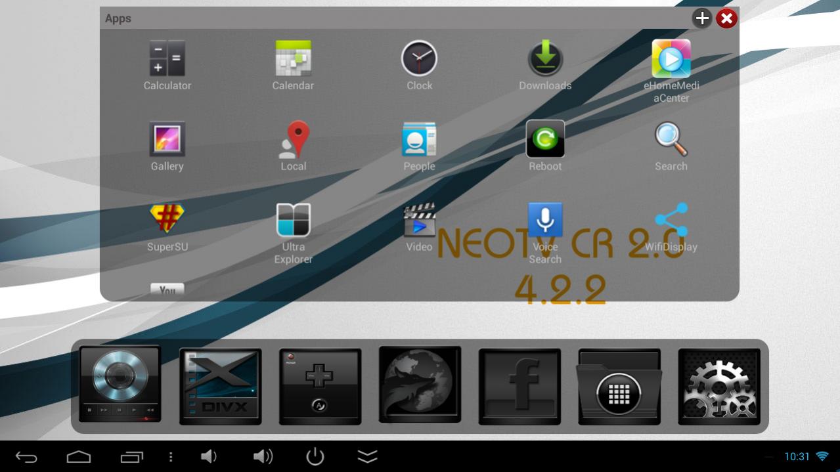The image size is (840, 472).
Task: Launch the DIVX video dock icon
Action: [220, 387]
